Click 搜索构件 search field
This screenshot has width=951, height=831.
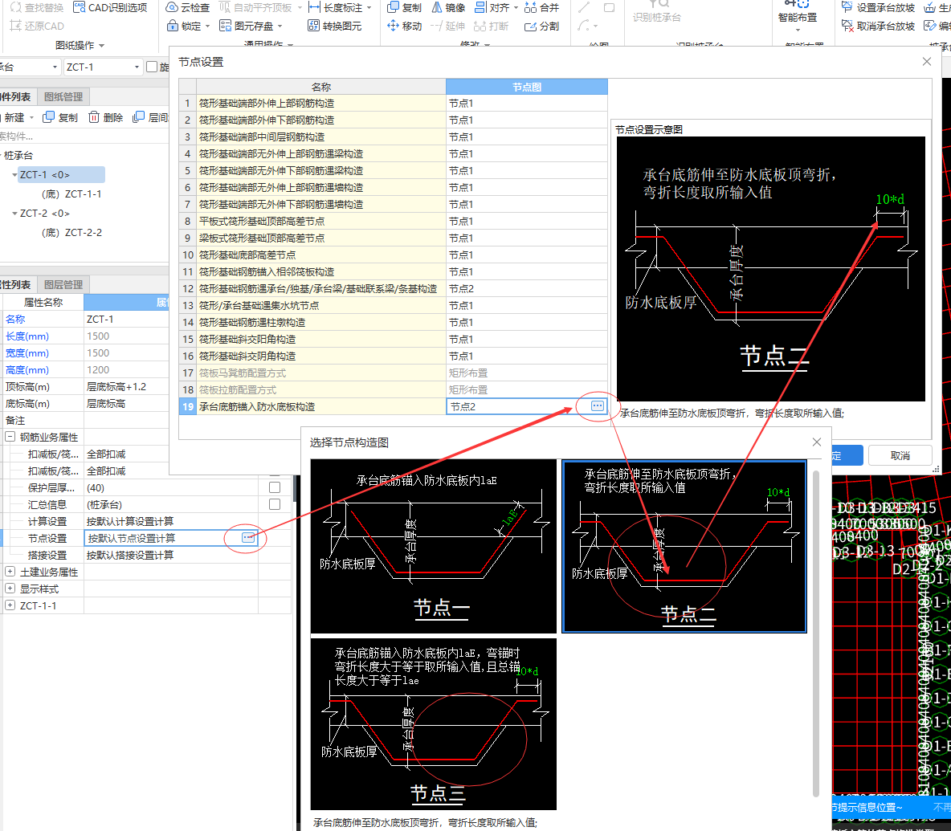pyautogui.click(x=84, y=136)
